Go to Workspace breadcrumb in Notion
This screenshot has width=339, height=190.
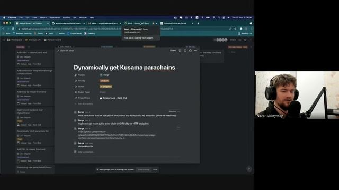coord(15,40)
